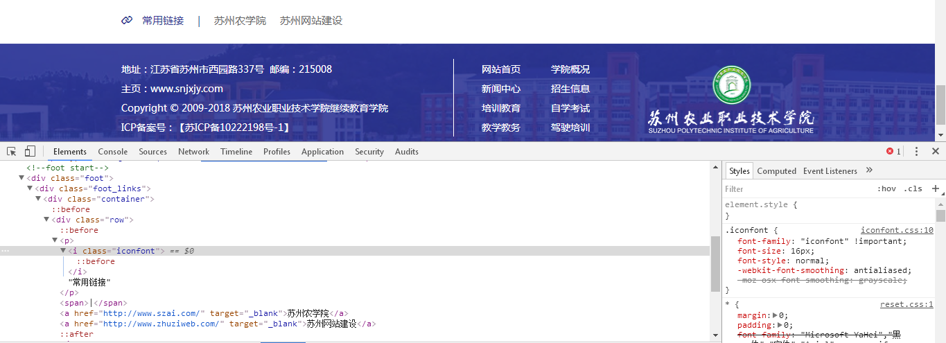The image size is (946, 343).
Task: Open the Profiles tab
Action: 277,151
